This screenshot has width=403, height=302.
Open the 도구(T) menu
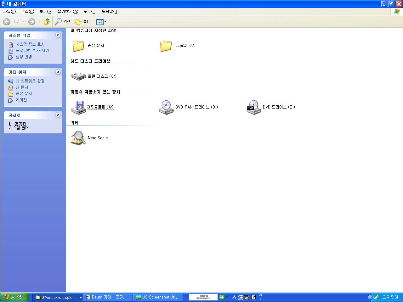coord(90,11)
